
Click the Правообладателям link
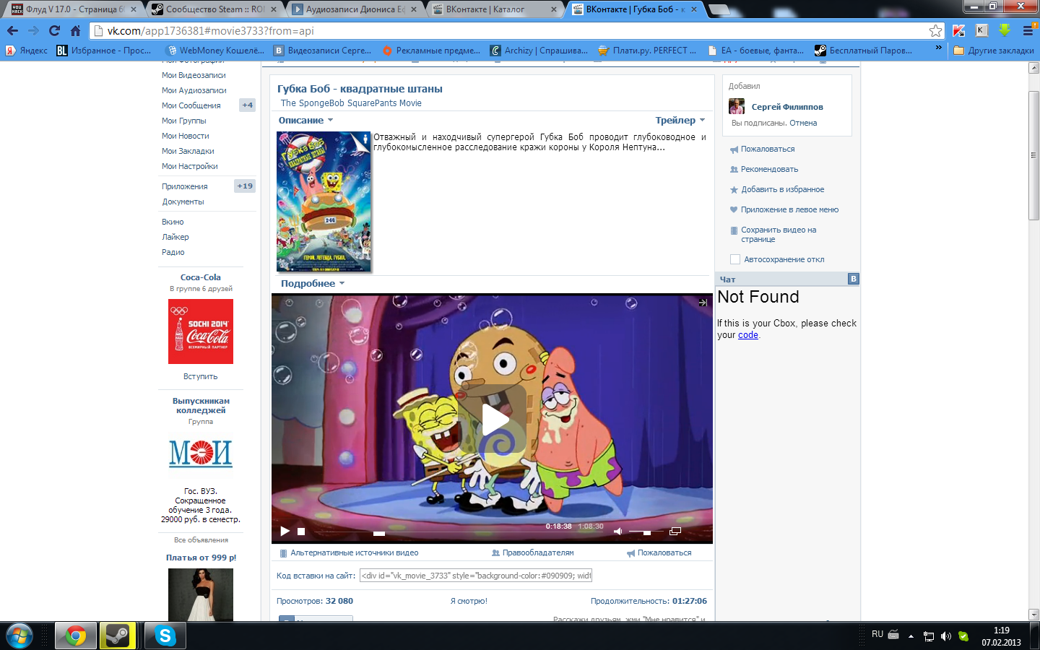tap(538, 552)
